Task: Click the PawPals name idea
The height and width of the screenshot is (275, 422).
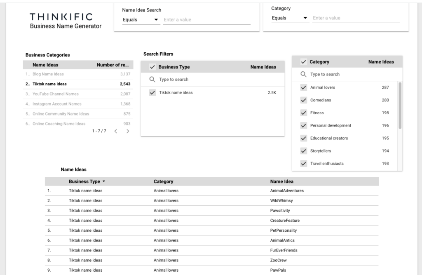Action: (278, 270)
